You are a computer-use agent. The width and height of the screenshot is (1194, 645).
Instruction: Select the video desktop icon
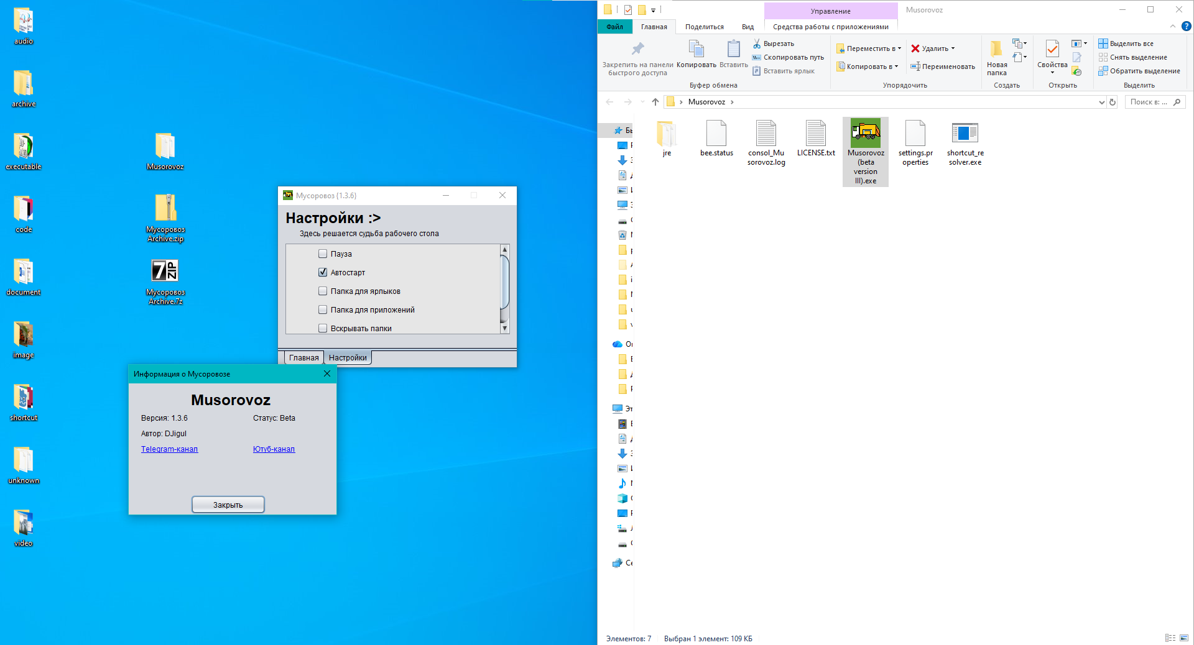(24, 528)
